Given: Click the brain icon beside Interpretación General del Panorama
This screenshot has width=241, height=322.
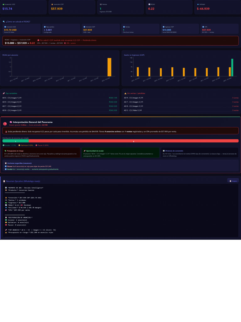Looking at the screenshot, I should pyautogui.click(x=11, y=122).
